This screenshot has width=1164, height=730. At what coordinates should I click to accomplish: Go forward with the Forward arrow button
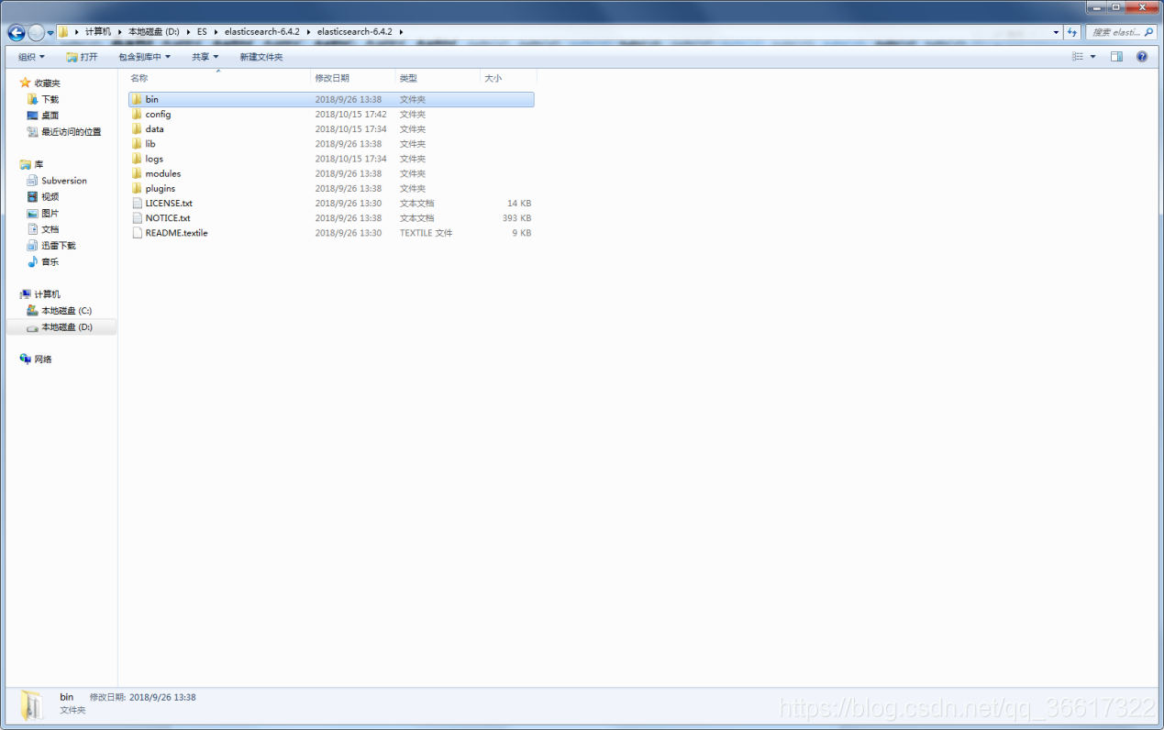[36, 33]
